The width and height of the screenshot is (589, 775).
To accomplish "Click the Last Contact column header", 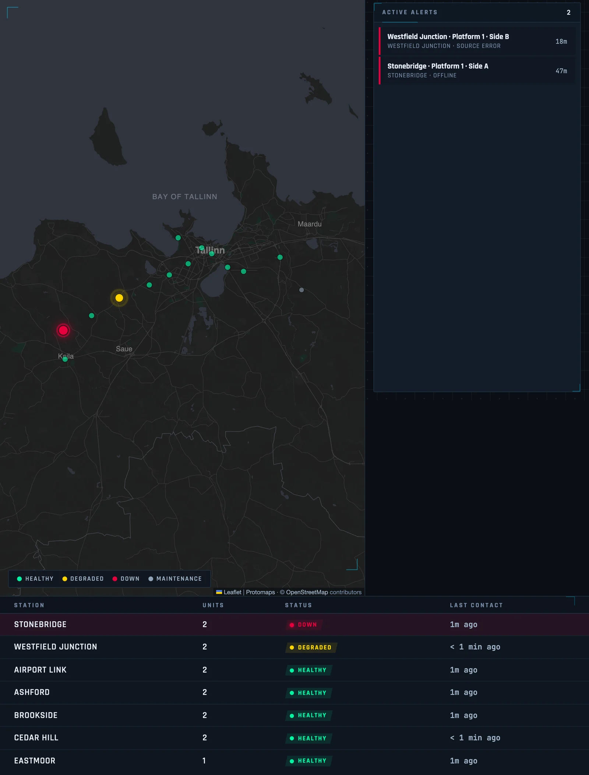I will click(x=476, y=605).
